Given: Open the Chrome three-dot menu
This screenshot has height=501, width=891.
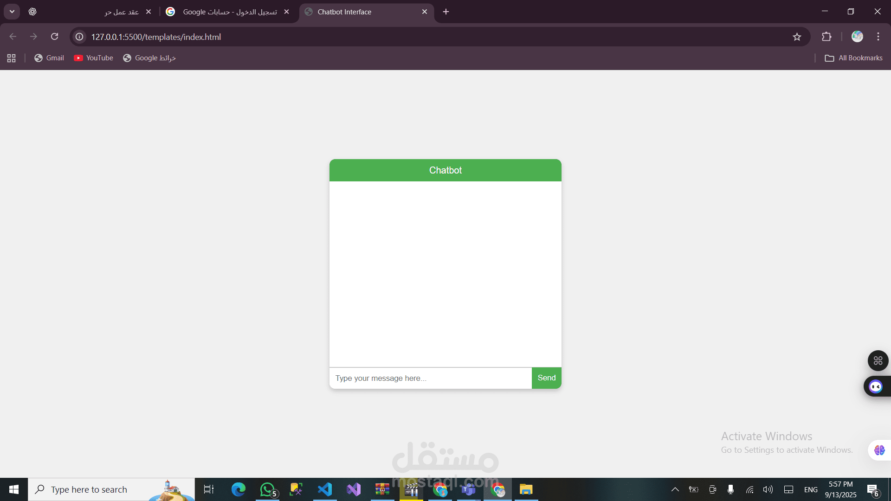Looking at the screenshot, I should tap(878, 37).
